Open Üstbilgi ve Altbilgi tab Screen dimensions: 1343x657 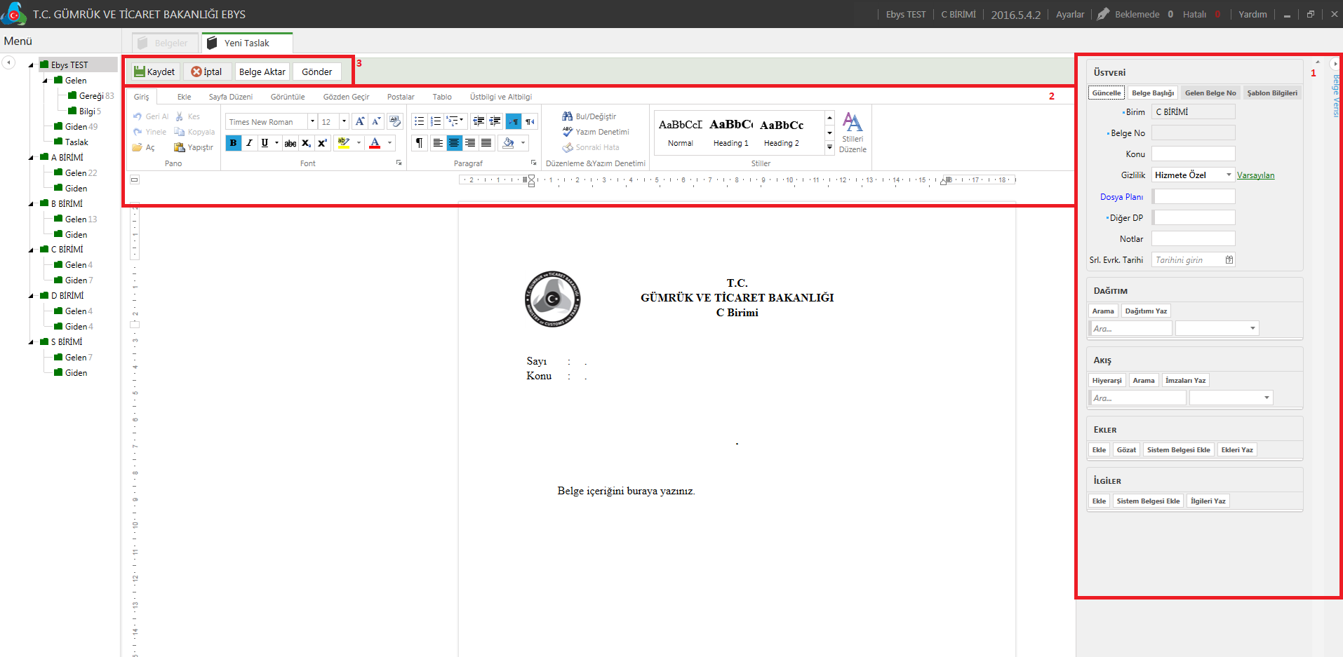point(501,97)
